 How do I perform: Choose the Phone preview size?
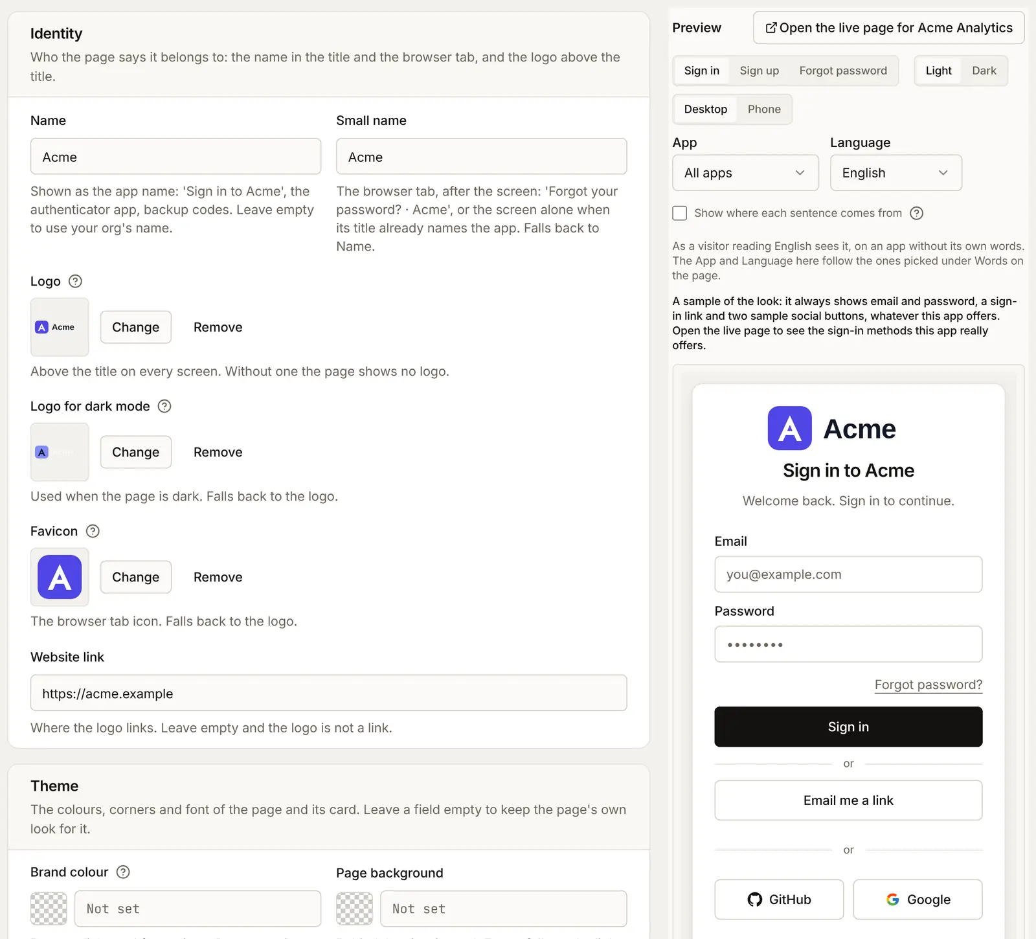pyautogui.click(x=764, y=109)
